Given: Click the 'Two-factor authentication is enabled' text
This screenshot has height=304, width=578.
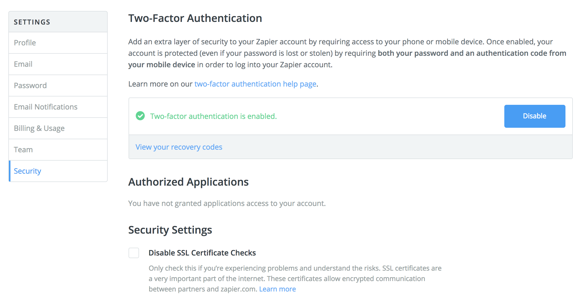Looking at the screenshot, I should tap(213, 116).
